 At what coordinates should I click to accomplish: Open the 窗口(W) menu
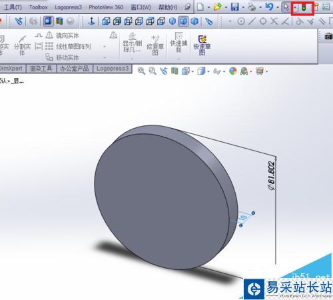click(141, 7)
